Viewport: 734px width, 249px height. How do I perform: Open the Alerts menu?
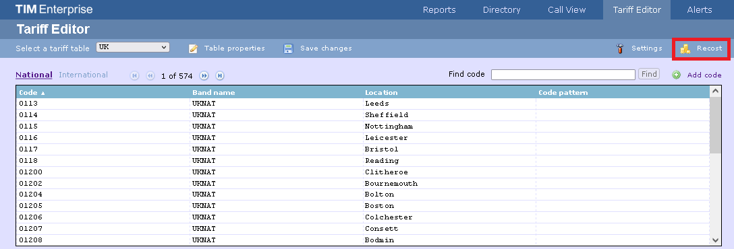coord(700,10)
